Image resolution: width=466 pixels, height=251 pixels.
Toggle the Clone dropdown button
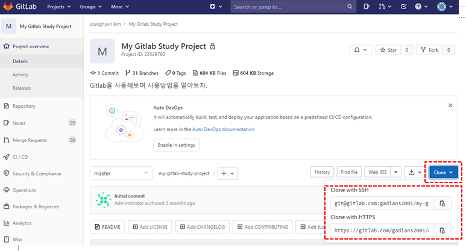[443, 172]
